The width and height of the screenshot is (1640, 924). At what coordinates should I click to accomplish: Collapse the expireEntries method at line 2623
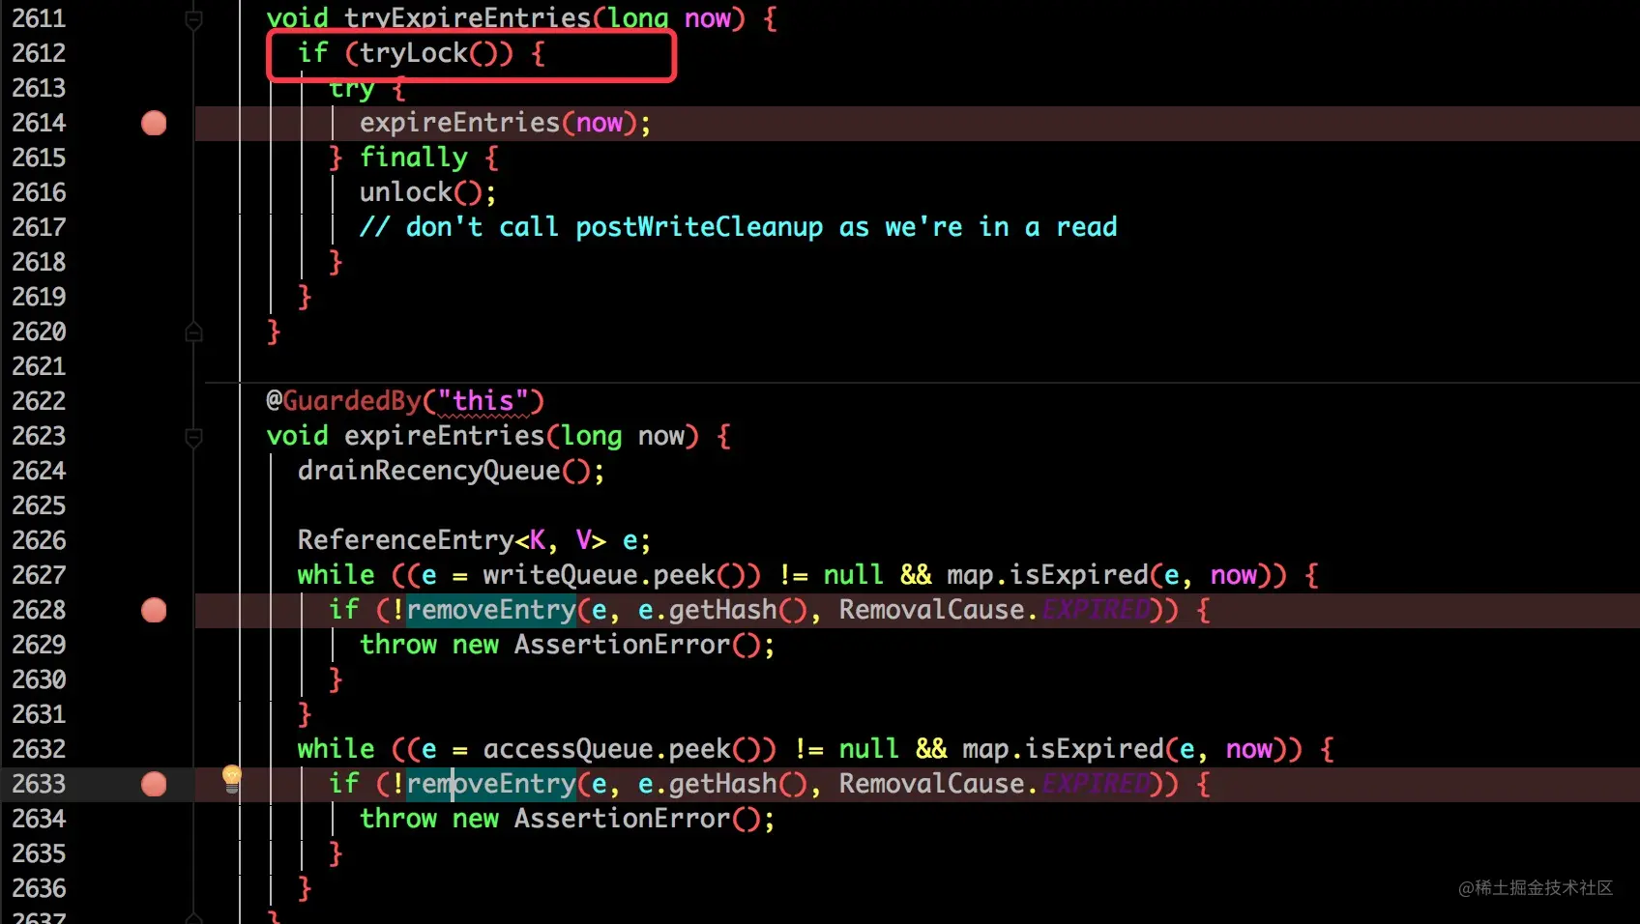pyautogui.click(x=193, y=437)
